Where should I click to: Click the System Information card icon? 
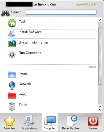point(12,44)
